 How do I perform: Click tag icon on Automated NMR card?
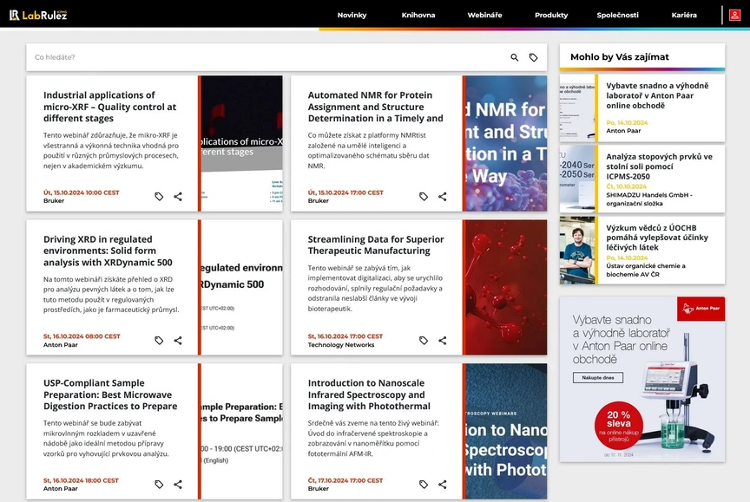(424, 196)
